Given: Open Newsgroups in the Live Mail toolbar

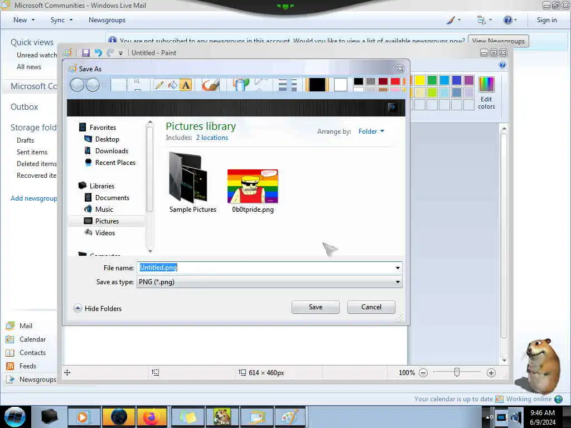Looking at the screenshot, I should (107, 20).
